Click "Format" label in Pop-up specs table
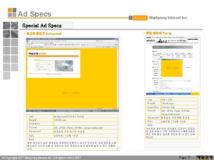The image size is (214, 160). 151,111
